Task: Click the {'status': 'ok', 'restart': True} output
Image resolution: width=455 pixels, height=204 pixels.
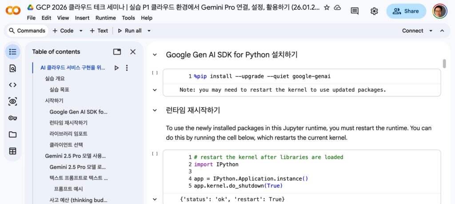Action: point(232,199)
